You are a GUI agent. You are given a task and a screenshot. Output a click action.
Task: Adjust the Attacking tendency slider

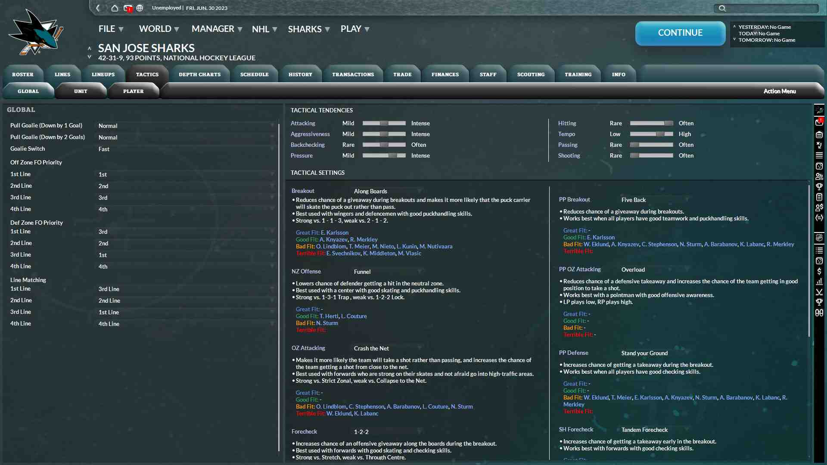[x=384, y=123]
